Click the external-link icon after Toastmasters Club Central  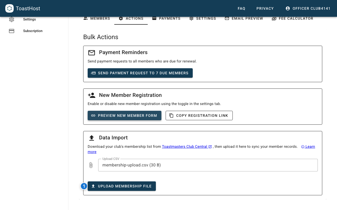tap(210, 146)
